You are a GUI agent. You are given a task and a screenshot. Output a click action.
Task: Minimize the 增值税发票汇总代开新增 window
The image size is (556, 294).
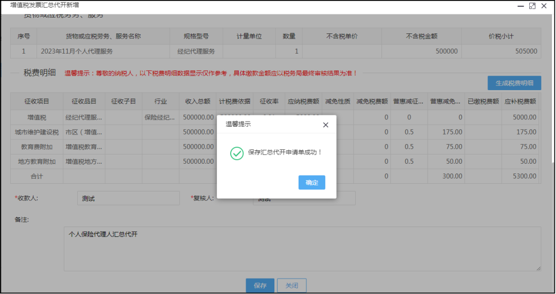coord(519,6)
